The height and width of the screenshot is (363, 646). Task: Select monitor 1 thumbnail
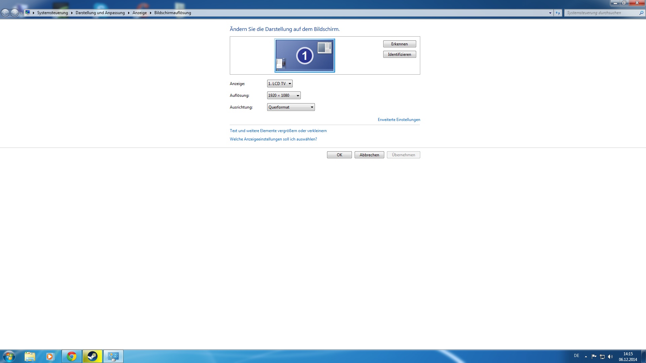click(x=304, y=55)
